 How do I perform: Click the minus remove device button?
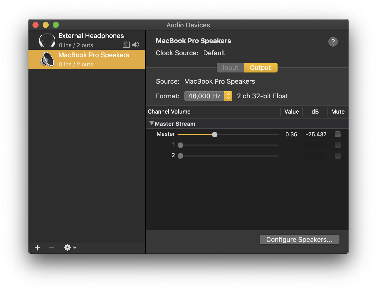[x=52, y=247]
